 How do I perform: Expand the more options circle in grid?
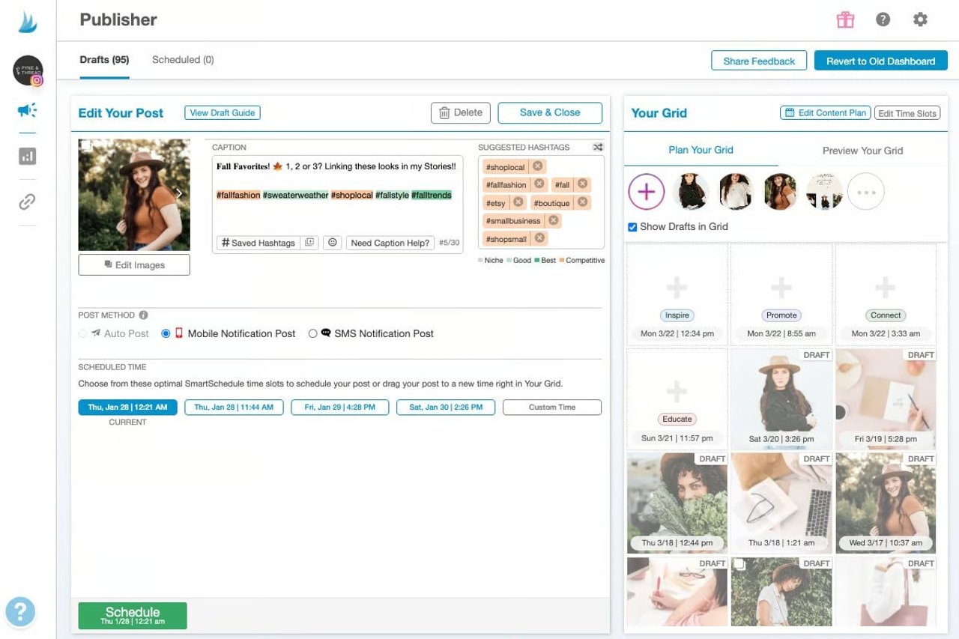pyautogui.click(x=866, y=192)
